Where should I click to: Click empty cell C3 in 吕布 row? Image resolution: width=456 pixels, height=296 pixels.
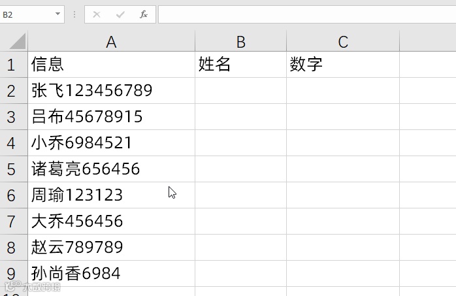coord(343,116)
